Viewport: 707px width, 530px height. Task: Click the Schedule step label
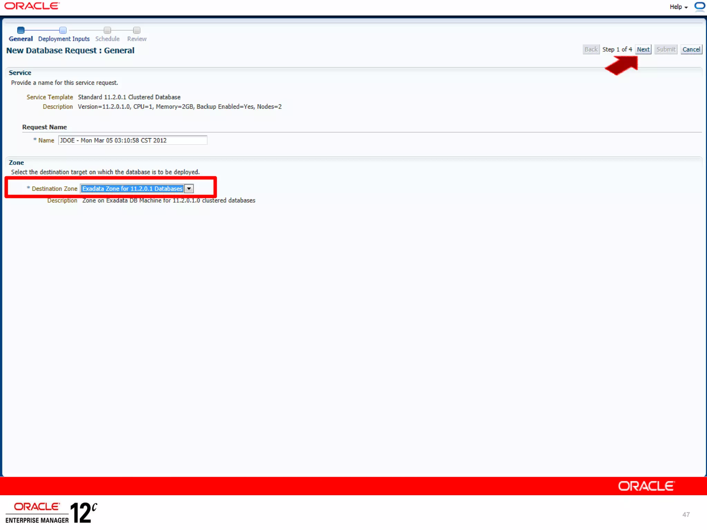pos(107,39)
